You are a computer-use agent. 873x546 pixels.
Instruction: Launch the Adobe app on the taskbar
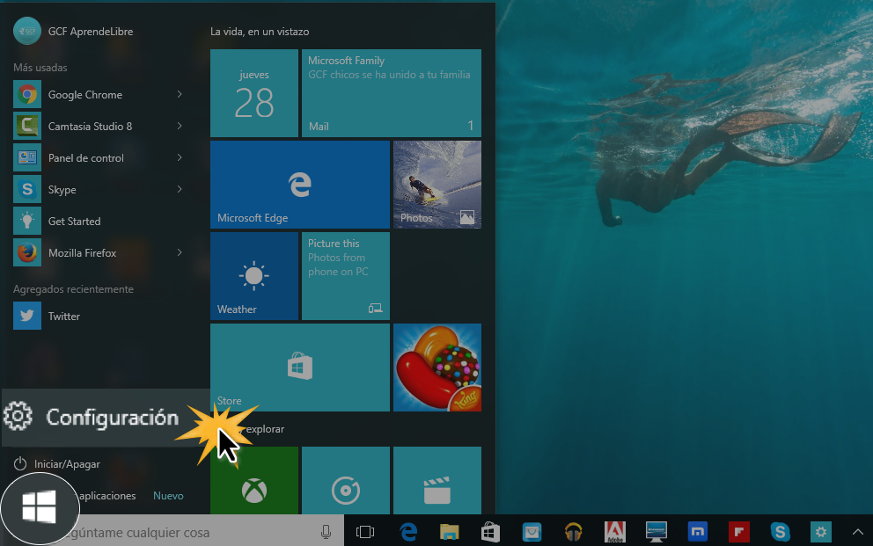coord(614,532)
